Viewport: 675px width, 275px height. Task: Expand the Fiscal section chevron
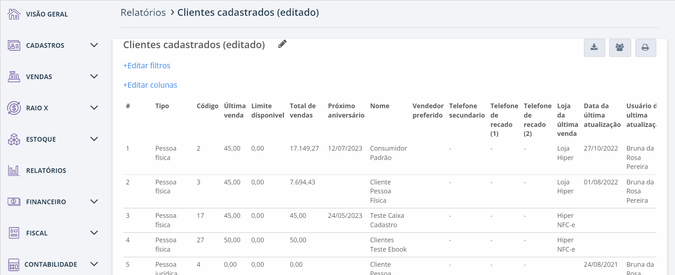[94, 233]
